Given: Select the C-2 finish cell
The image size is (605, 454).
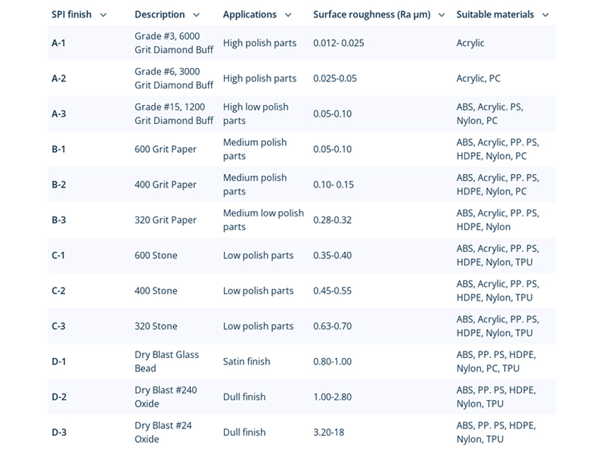Looking at the screenshot, I should coord(59,291).
